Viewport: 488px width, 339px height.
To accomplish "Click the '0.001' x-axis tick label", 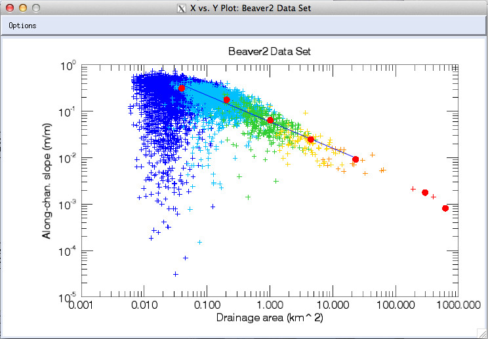I will [80, 307].
